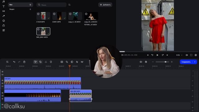Zoom out timeline with minus button

coord(153,62)
